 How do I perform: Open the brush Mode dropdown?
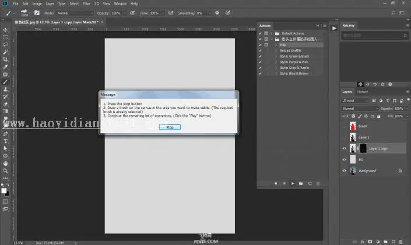click(x=75, y=13)
